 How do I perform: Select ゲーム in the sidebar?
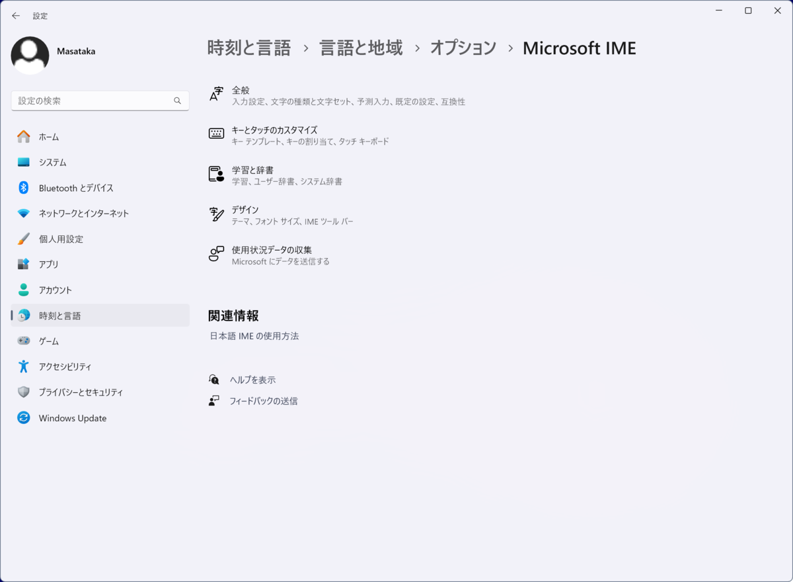click(x=100, y=341)
